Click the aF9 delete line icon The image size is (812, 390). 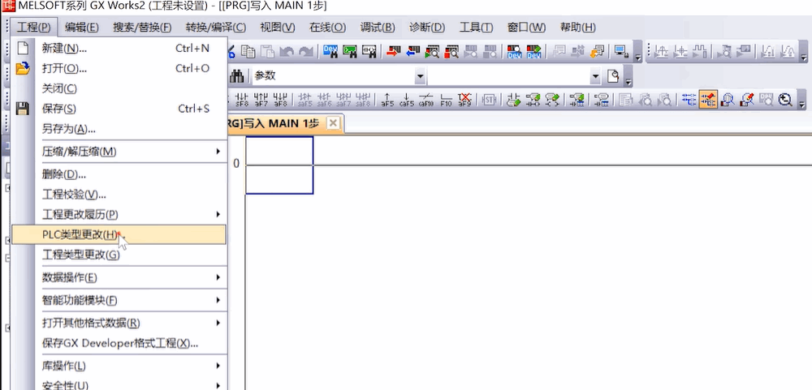pyautogui.click(x=464, y=99)
